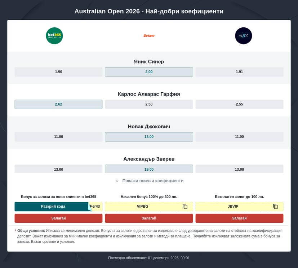Select Карлос Алкарас's 2.62 odds at bet365
The height and width of the screenshot is (268, 298).
[58, 104]
